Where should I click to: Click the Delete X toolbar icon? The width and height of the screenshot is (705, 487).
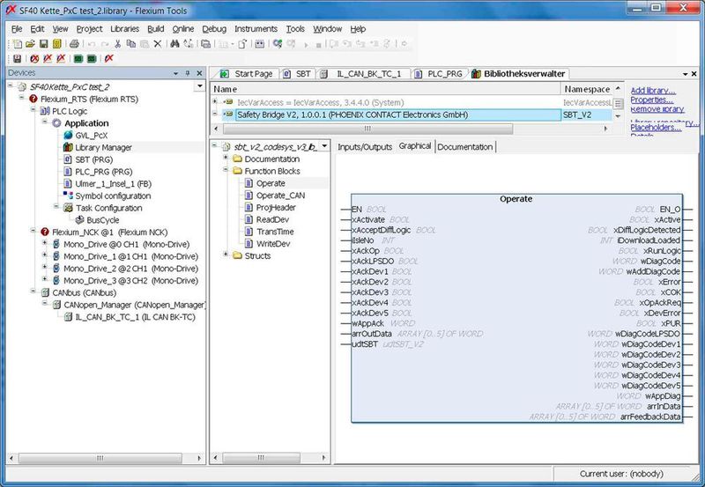158,43
